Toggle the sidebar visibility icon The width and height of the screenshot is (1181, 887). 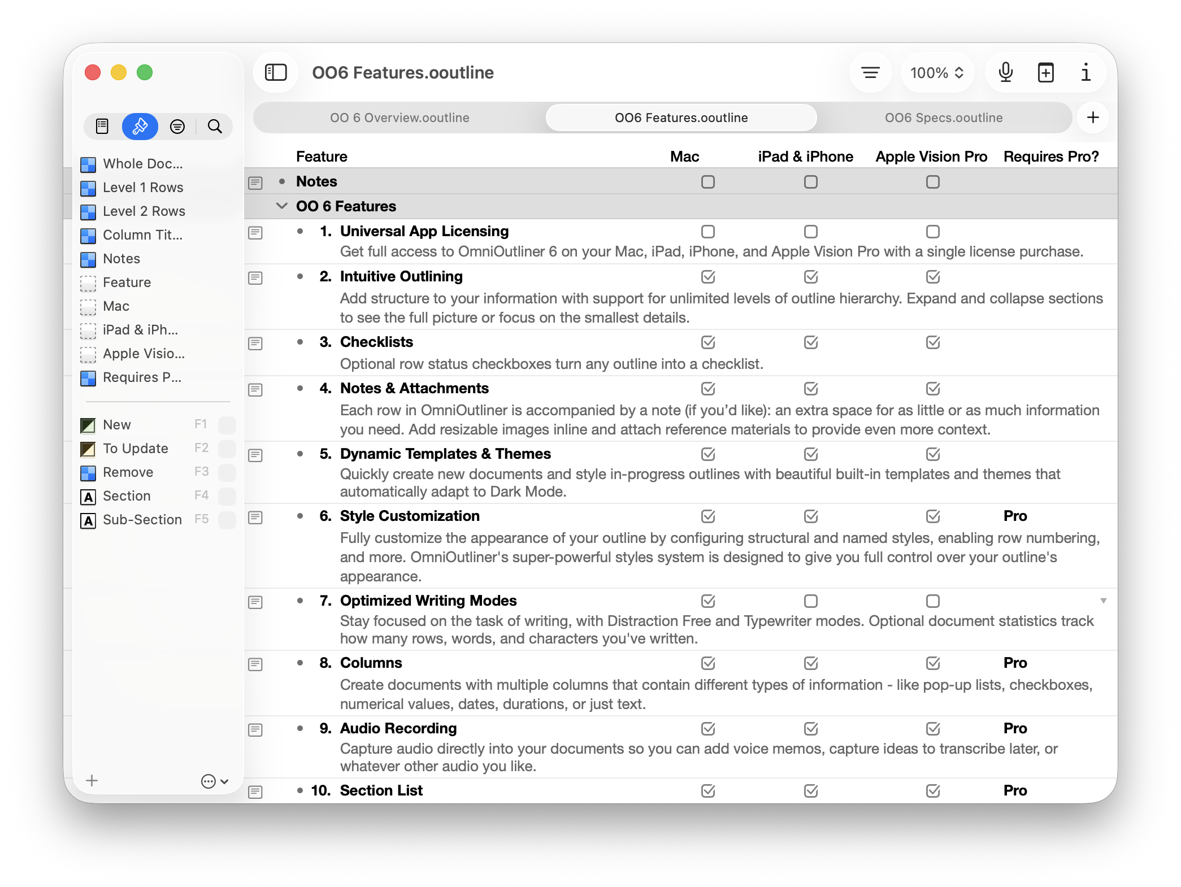[x=276, y=72]
